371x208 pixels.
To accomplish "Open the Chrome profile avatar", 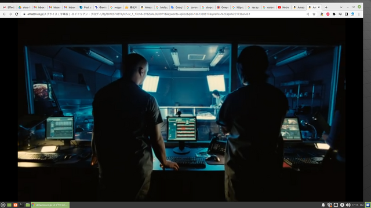I will [352, 14].
